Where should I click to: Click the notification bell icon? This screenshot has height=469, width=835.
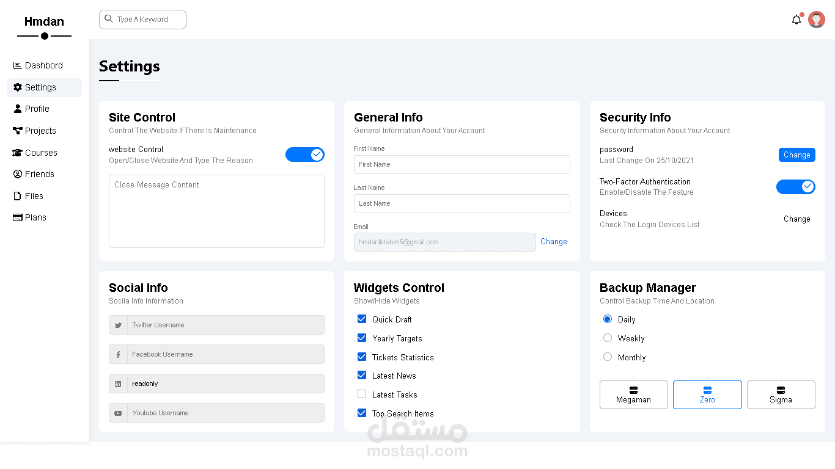click(x=796, y=20)
